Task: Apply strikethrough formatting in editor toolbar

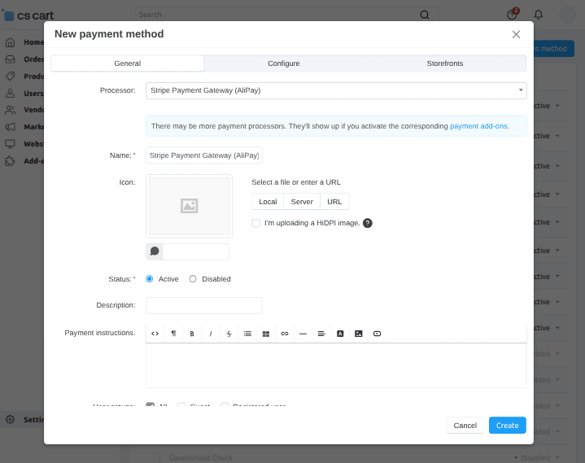Action: tap(229, 334)
